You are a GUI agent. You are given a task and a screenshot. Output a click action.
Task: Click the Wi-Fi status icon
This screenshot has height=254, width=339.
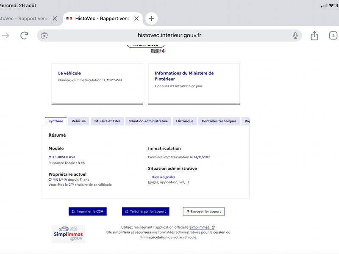(331, 6)
